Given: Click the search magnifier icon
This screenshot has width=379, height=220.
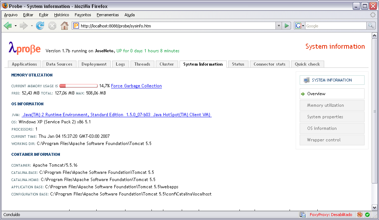Looking at the screenshot, I should [x=371, y=26].
